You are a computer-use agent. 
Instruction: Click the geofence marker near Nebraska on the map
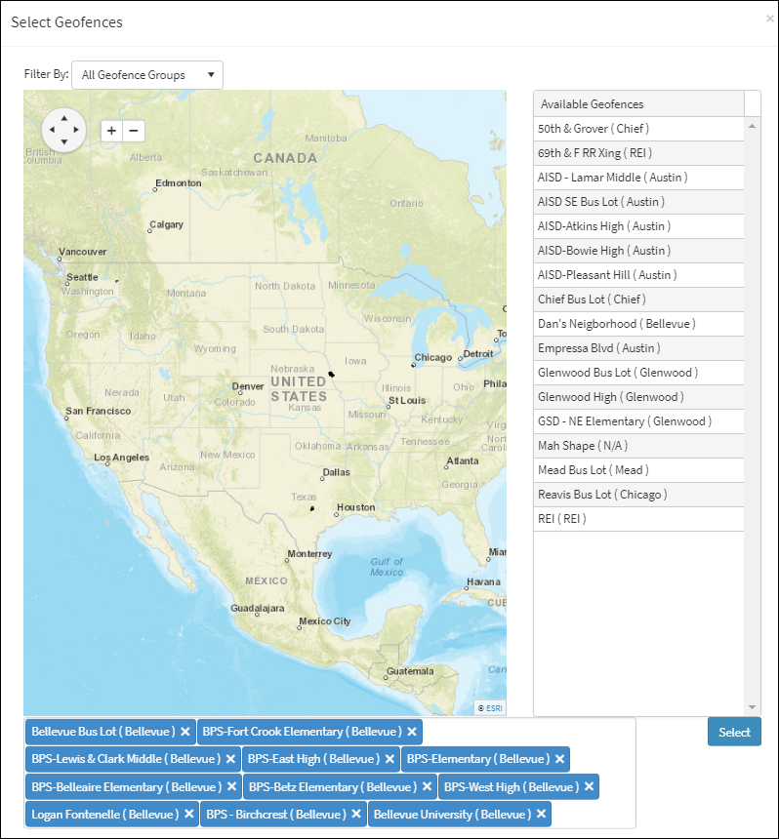pyautogui.click(x=331, y=374)
